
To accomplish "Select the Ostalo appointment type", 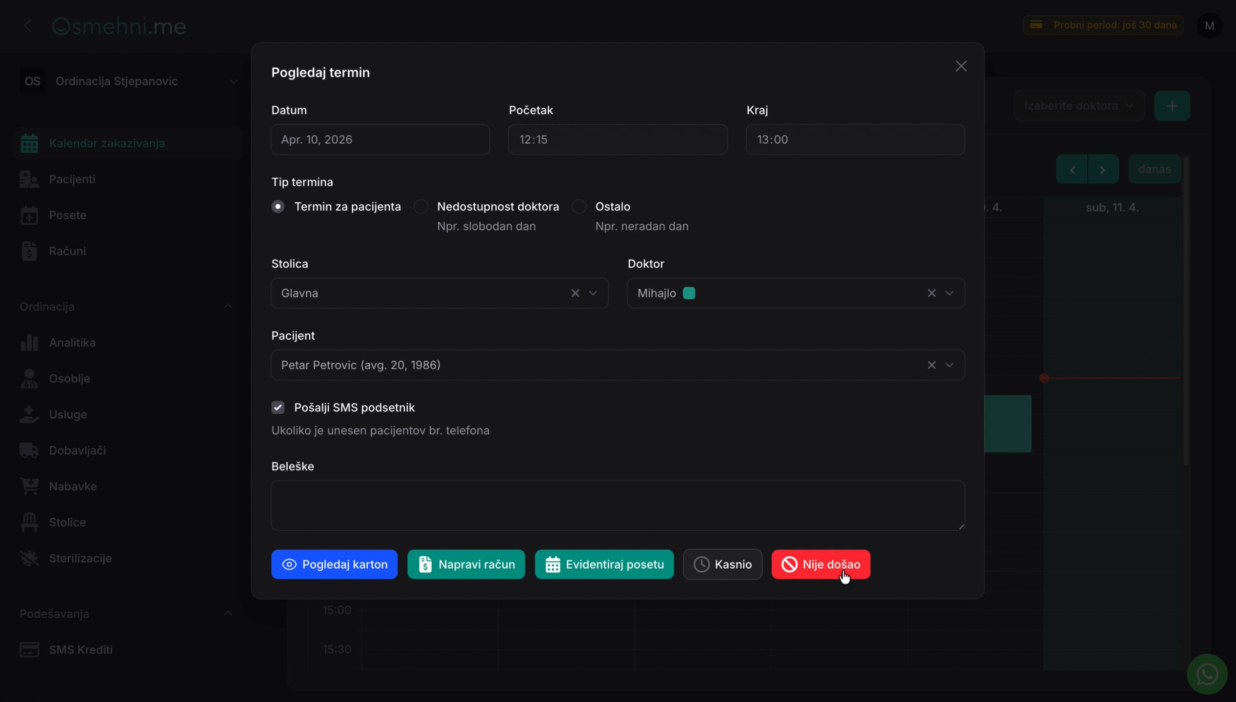I will pos(579,206).
